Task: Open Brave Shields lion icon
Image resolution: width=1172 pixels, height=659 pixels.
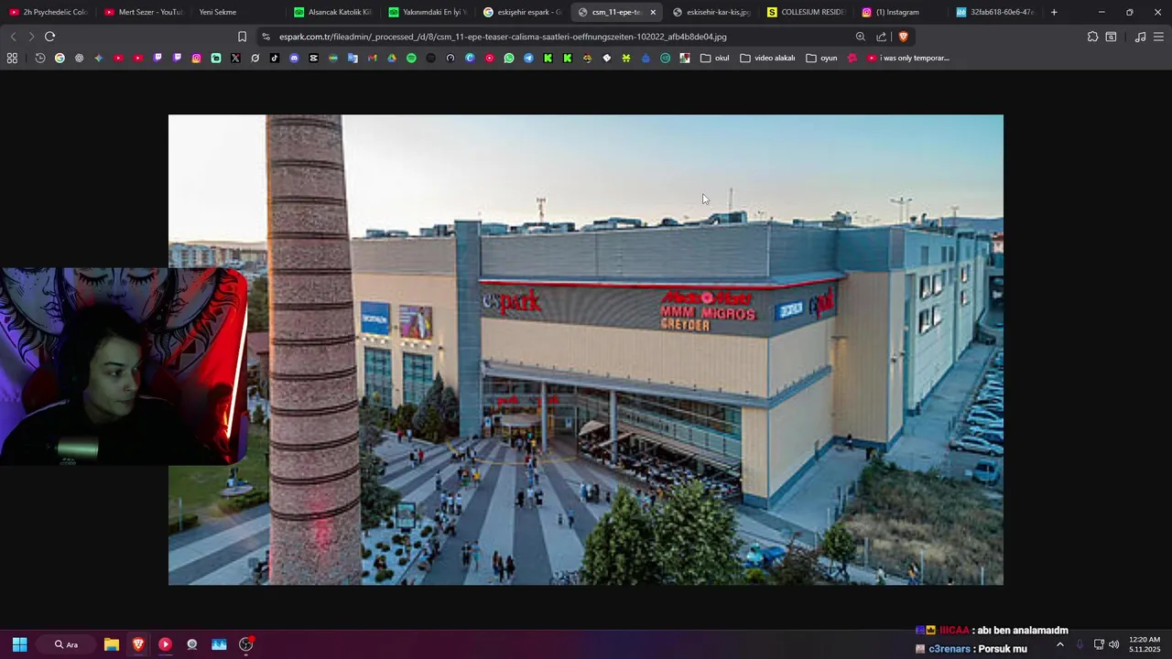Action: (x=903, y=37)
